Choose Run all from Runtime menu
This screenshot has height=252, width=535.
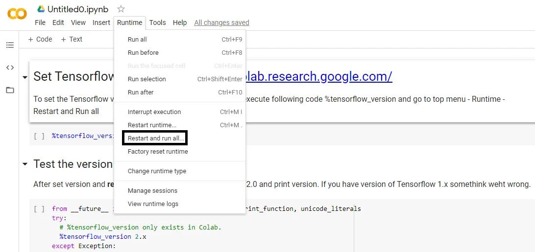pyautogui.click(x=180, y=40)
